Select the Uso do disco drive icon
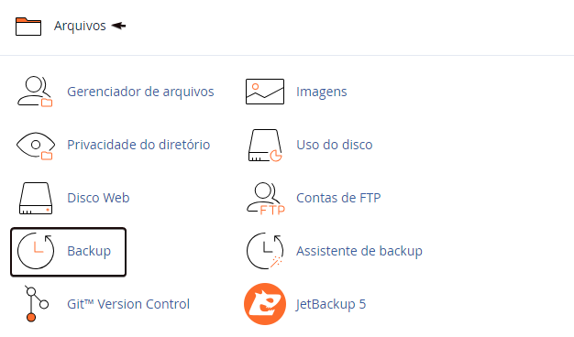574x337 pixels. pyautogui.click(x=265, y=145)
